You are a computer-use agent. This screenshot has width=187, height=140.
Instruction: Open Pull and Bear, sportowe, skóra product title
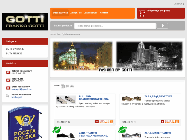point(94,98)
